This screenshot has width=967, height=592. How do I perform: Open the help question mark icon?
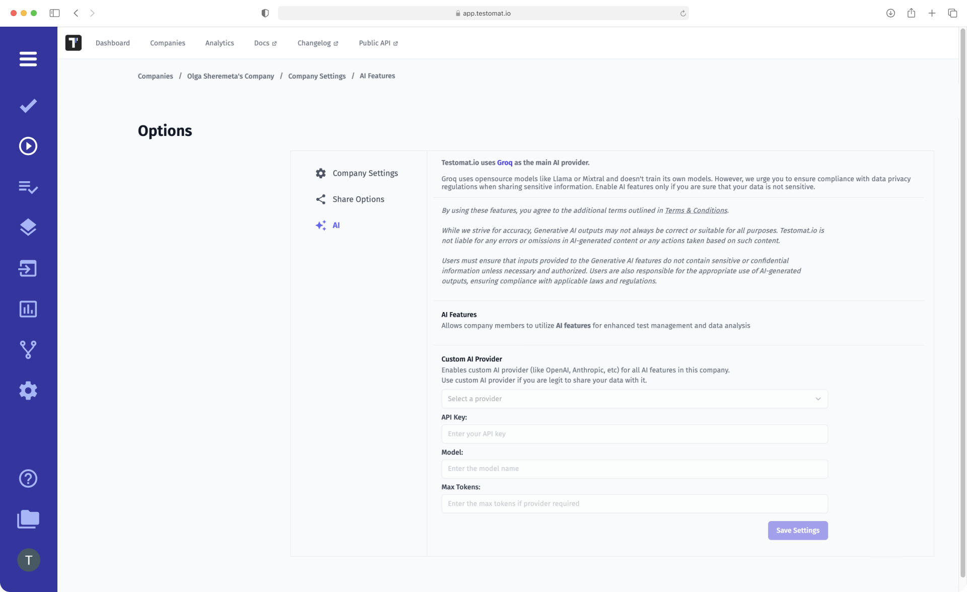click(x=28, y=478)
